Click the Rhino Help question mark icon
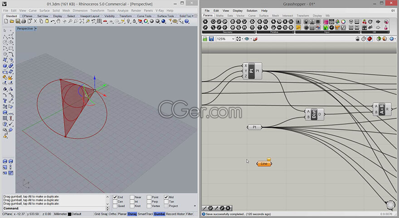399x218 pixels. (186, 21)
